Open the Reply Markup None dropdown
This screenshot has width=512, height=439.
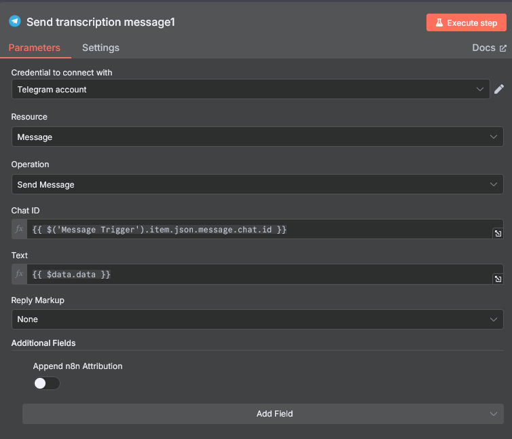pyautogui.click(x=257, y=319)
